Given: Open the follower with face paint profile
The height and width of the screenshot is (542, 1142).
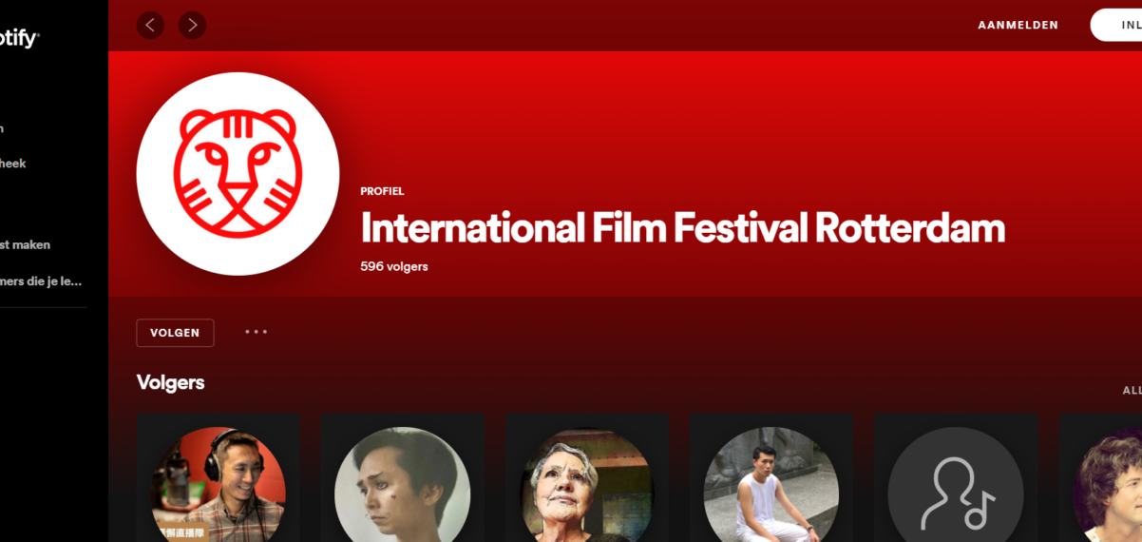Looking at the screenshot, I should tap(402, 485).
